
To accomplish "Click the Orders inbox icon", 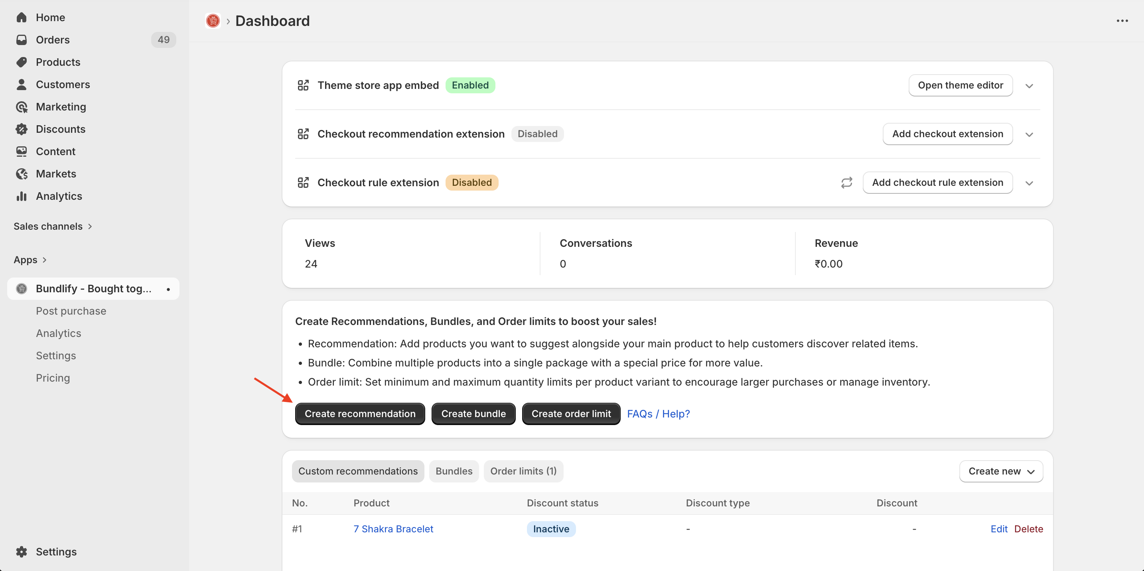I will point(21,40).
